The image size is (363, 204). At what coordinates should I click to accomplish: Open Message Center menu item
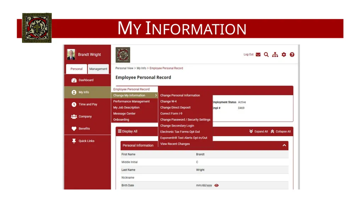coord(134,114)
